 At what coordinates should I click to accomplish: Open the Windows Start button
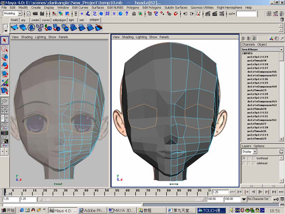coord(8,210)
